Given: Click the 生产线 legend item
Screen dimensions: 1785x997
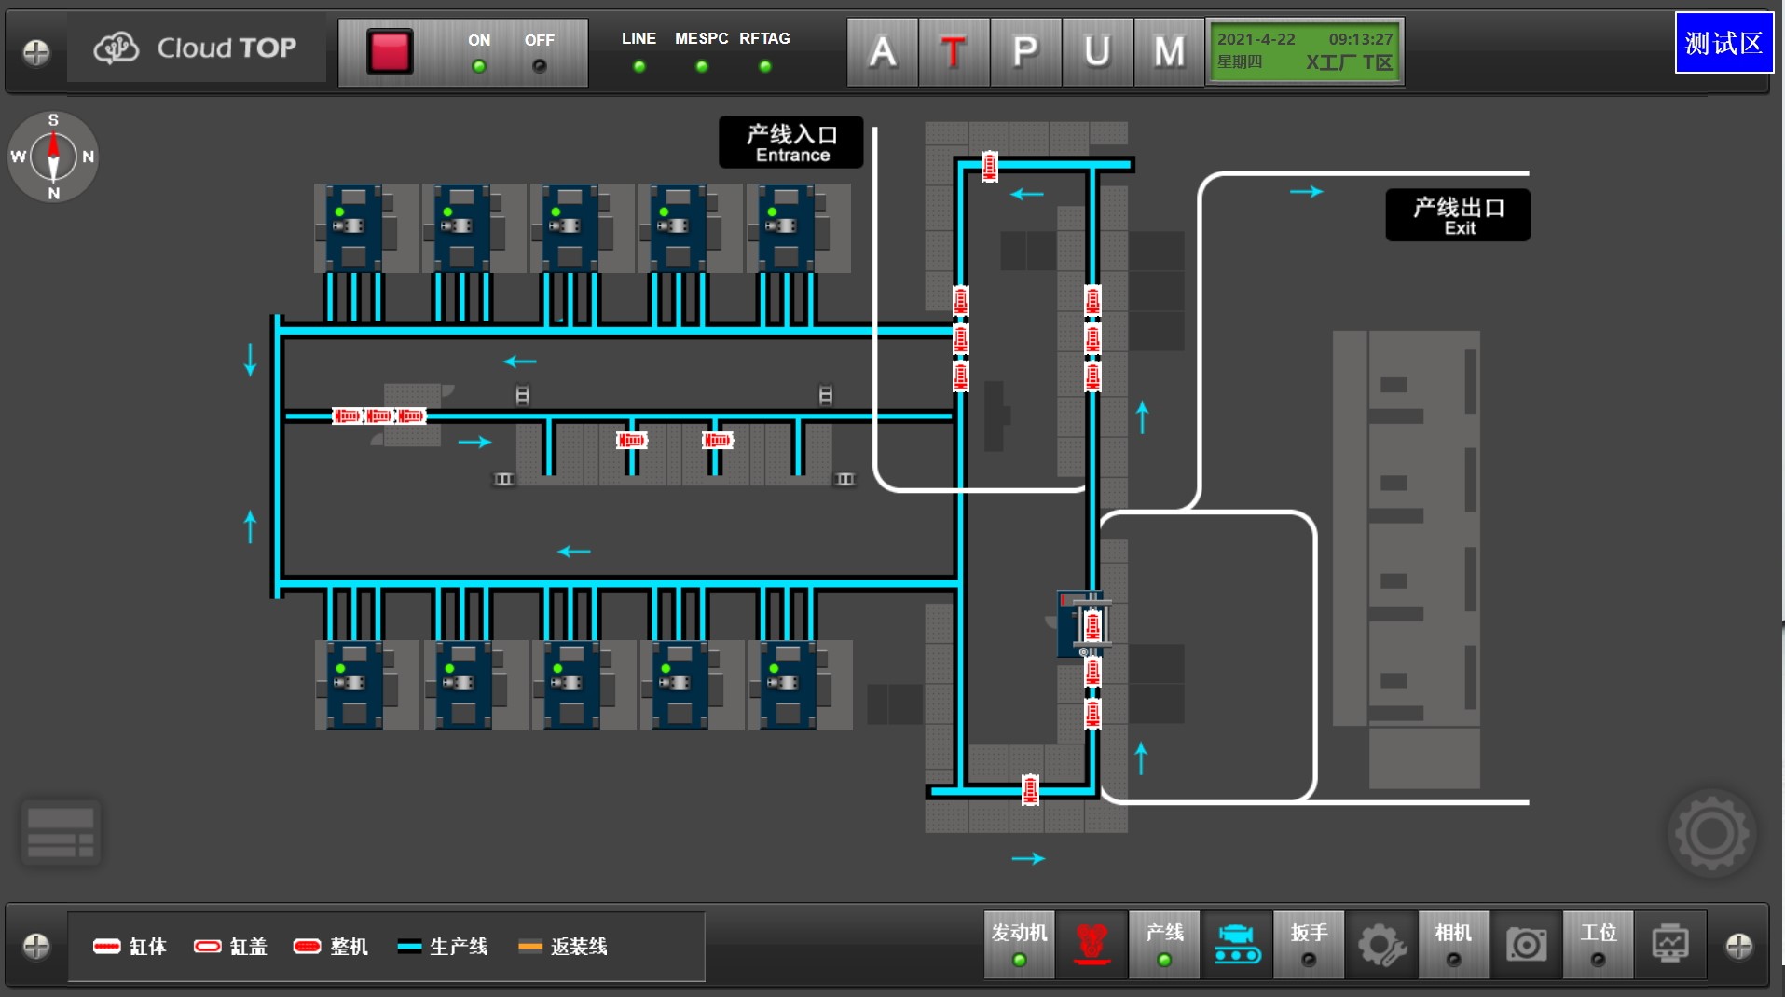Looking at the screenshot, I should (x=443, y=947).
